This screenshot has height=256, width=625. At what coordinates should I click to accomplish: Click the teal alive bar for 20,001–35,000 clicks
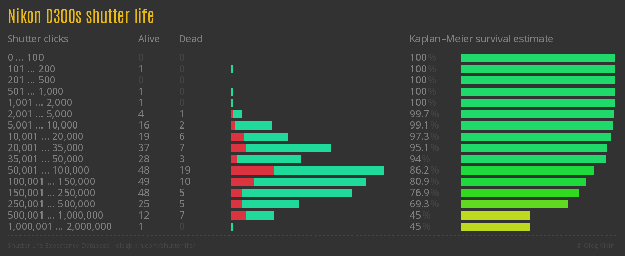coord(289,148)
